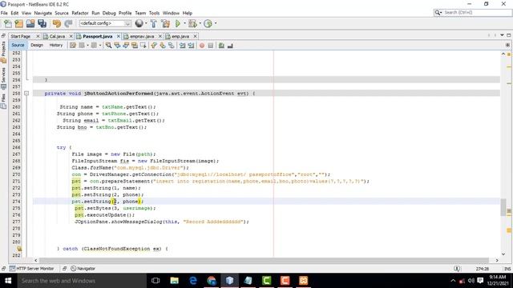Click Find Next Occurrence icon
Image resolution: width=513 pixels, height=288 pixels.
[126, 46]
